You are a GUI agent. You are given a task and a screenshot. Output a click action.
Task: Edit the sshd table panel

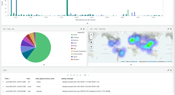[168, 70]
